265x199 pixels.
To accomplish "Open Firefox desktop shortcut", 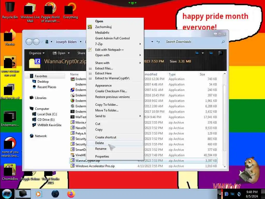I will pos(10,38).
